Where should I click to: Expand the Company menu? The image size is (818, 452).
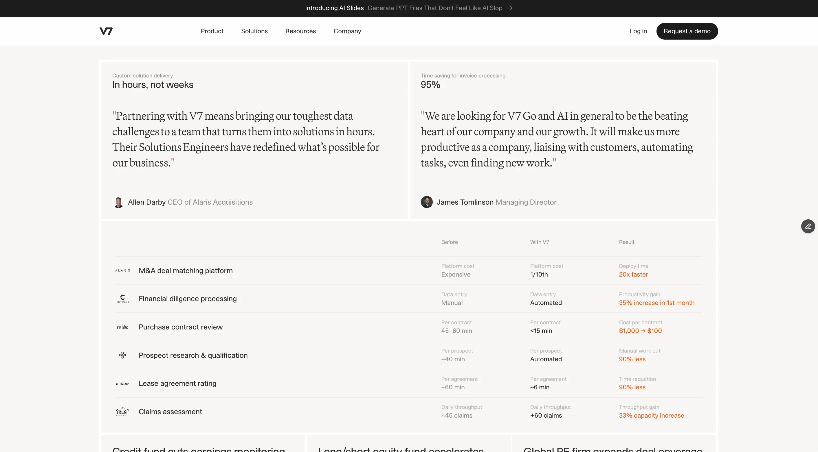[x=347, y=31]
